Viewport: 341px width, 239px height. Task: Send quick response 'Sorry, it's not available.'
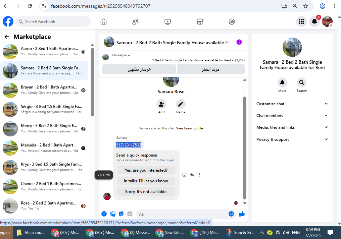pyautogui.click(x=146, y=192)
